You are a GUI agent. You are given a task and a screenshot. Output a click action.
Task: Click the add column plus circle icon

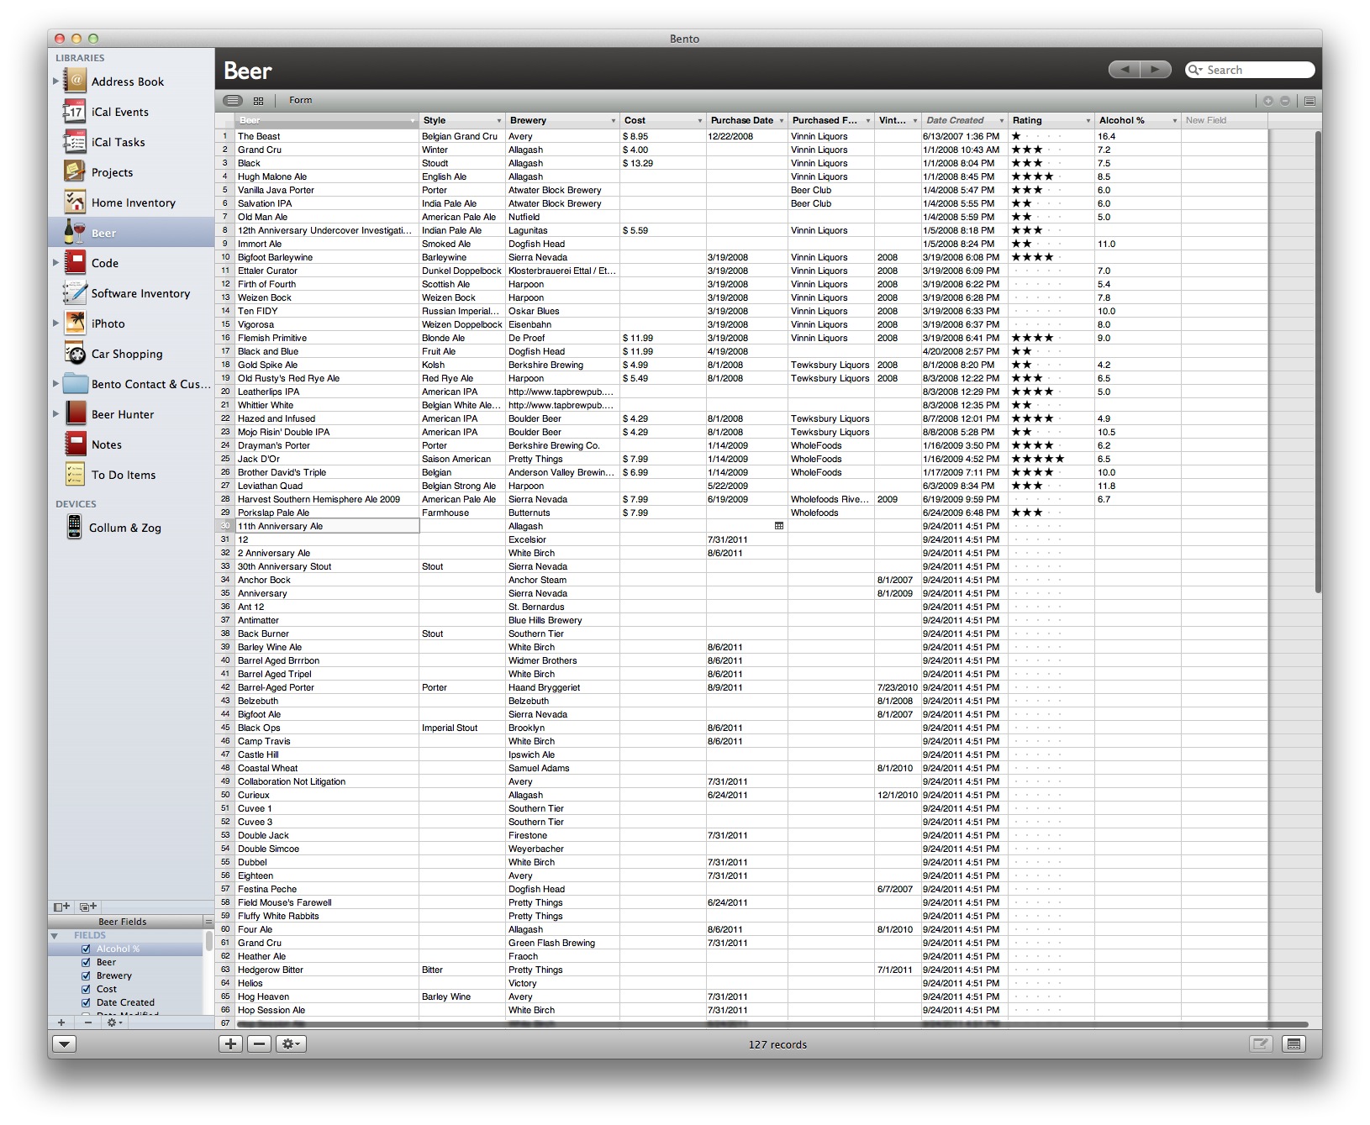click(x=1268, y=101)
